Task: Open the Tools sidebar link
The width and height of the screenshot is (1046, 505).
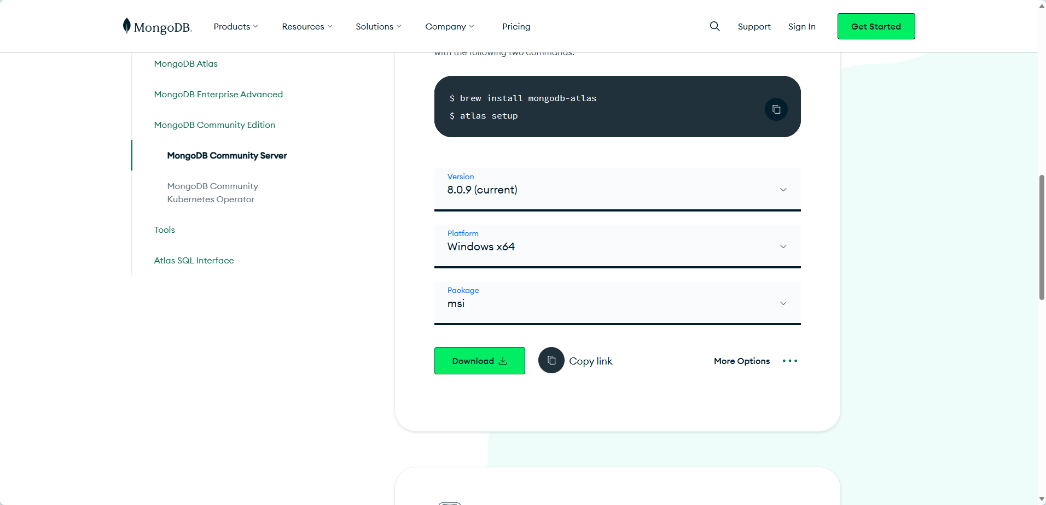Action: pos(164,230)
